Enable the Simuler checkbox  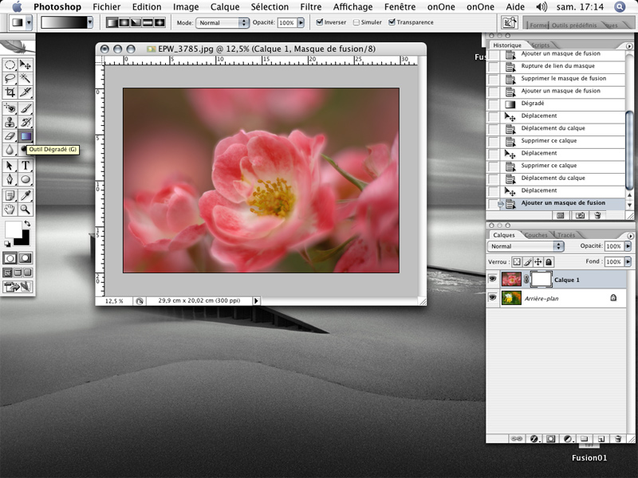point(356,22)
